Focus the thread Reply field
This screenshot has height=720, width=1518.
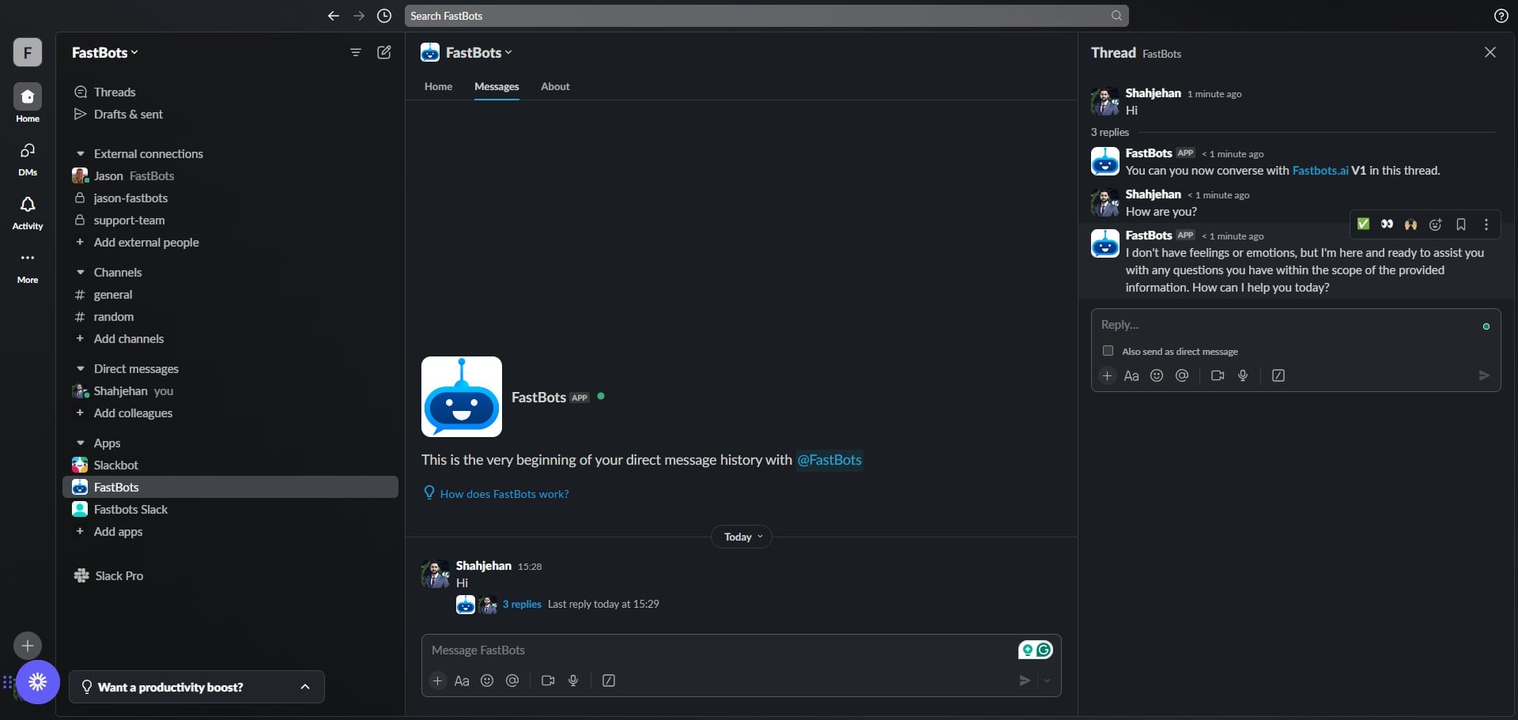1295,325
